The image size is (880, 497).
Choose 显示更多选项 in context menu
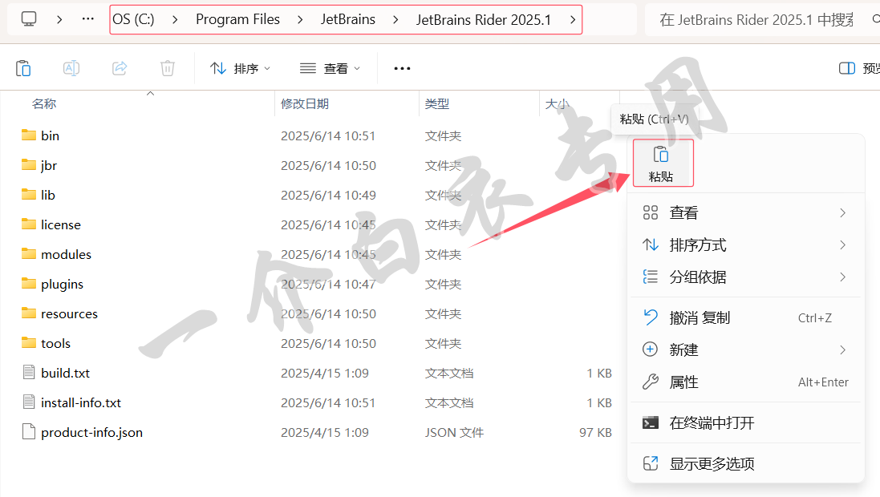(744, 464)
